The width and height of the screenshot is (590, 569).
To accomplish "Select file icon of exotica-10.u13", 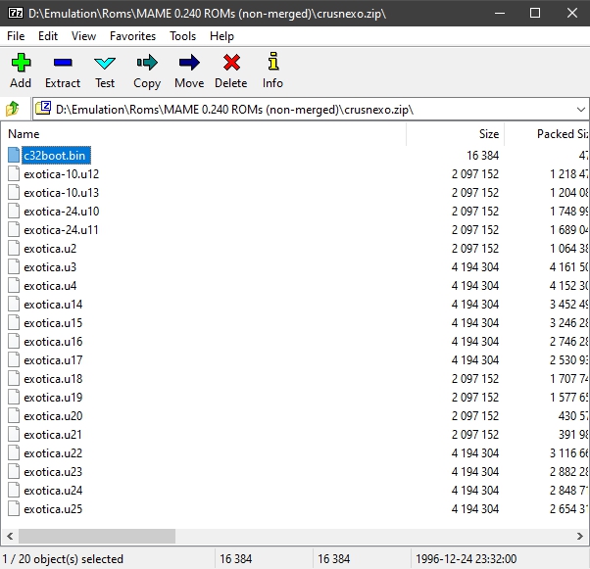I will click(14, 192).
